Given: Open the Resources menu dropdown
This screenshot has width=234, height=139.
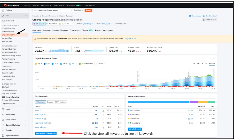Looking at the screenshot, I should (46, 5).
